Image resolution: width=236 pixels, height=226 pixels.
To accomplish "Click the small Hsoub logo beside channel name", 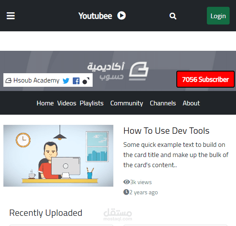I will pyautogui.click(x=8, y=80).
